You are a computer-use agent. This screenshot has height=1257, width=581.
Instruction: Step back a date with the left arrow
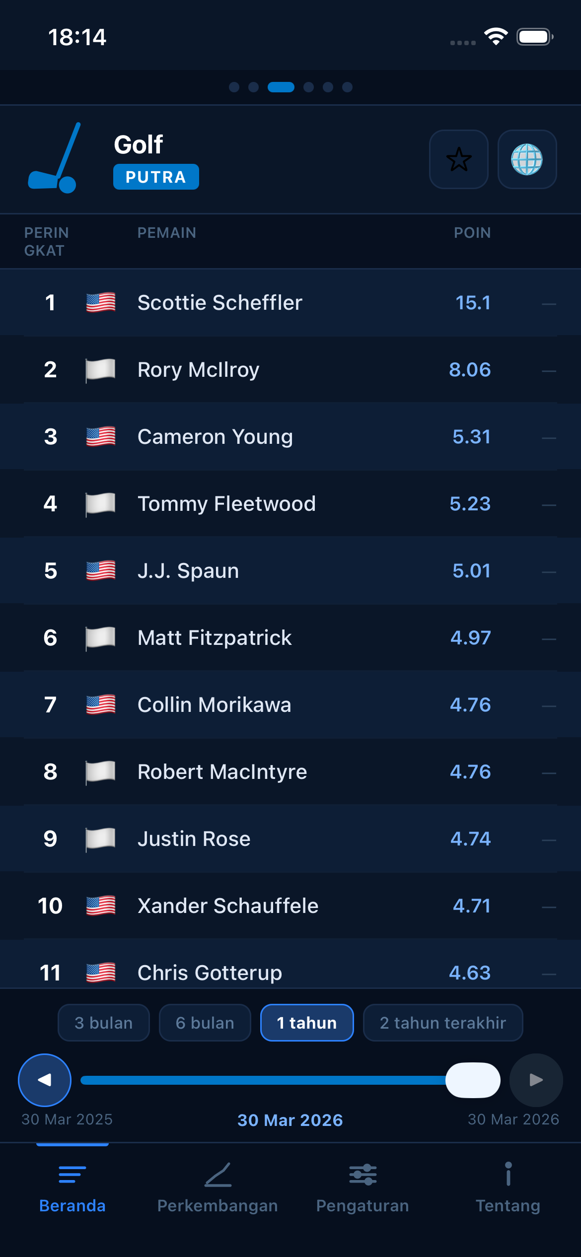pyautogui.click(x=44, y=1080)
